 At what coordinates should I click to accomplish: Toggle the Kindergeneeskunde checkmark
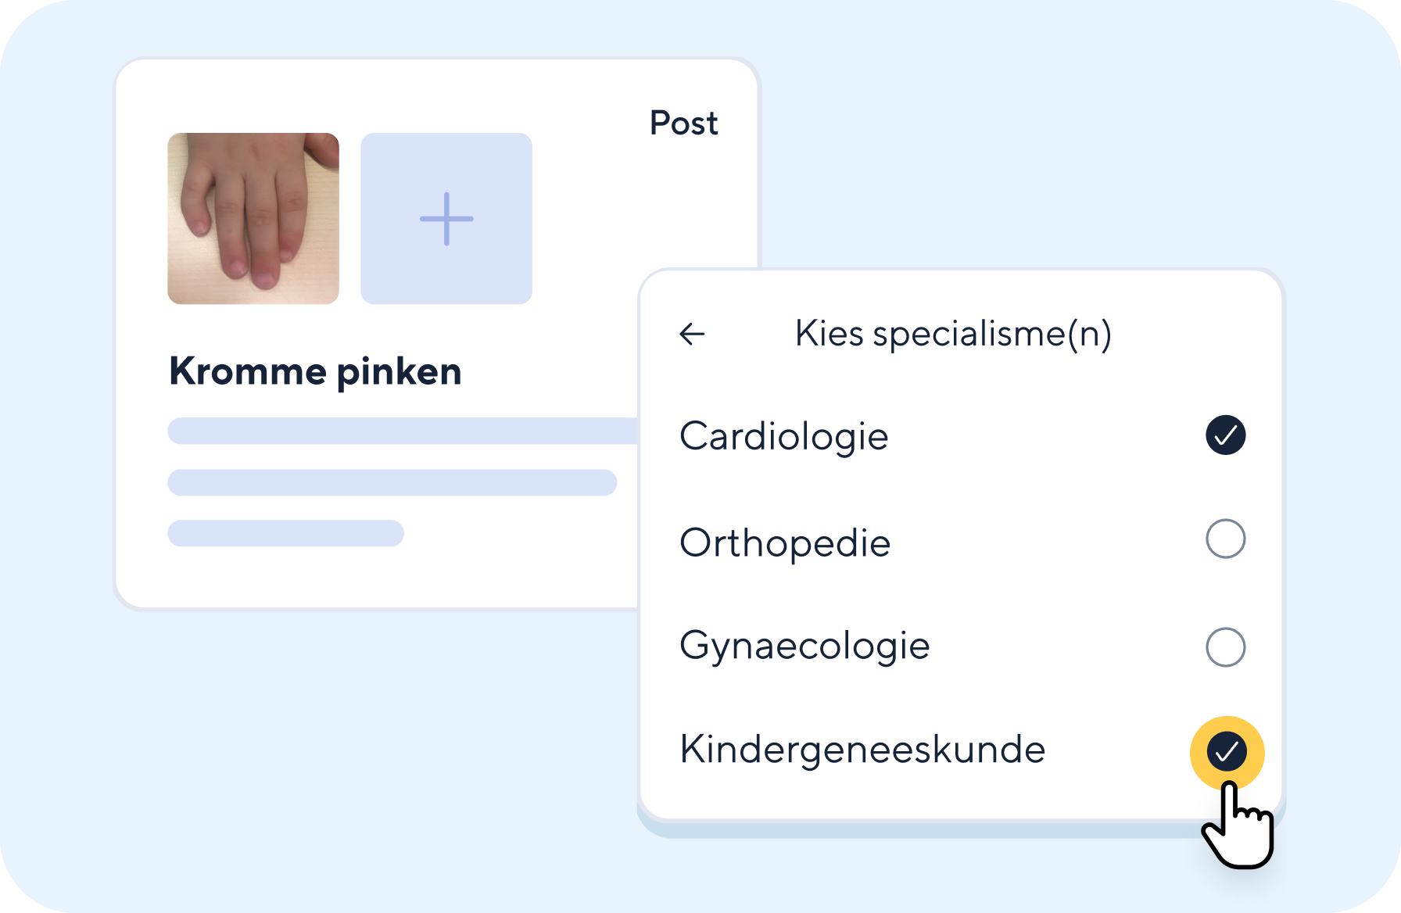tap(1227, 751)
